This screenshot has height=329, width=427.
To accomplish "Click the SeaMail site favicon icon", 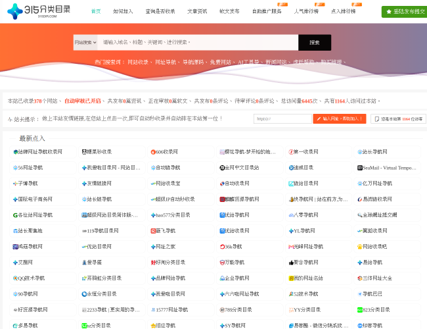I will coord(359,168).
